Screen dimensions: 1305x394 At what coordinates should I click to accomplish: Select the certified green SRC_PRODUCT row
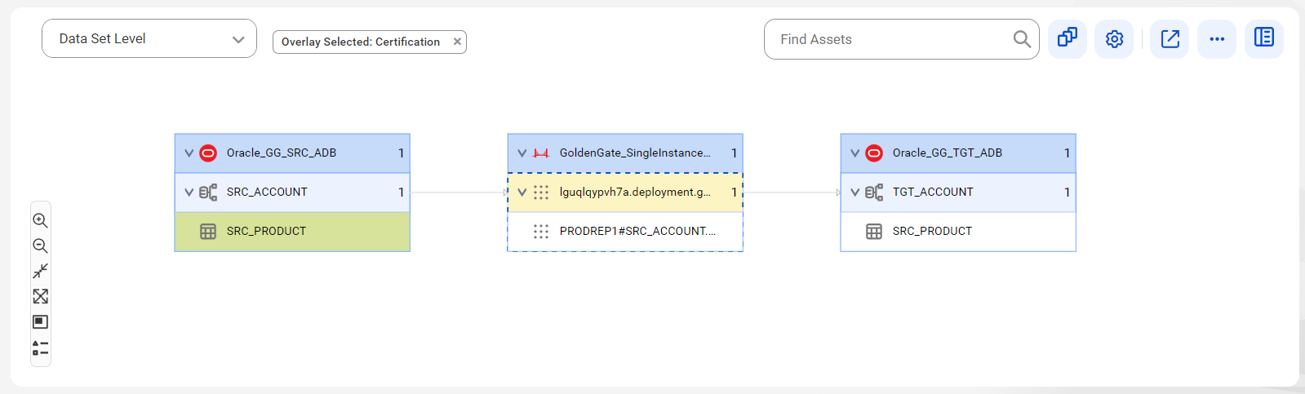pos(292,232)
